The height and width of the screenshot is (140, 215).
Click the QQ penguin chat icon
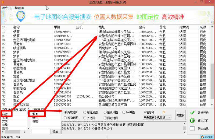[x=202, y=137]
